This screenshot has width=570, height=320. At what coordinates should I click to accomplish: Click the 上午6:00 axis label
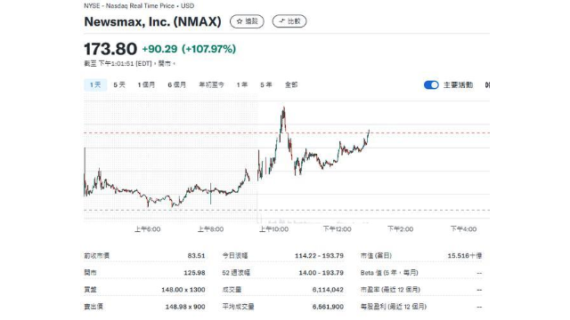148,229
